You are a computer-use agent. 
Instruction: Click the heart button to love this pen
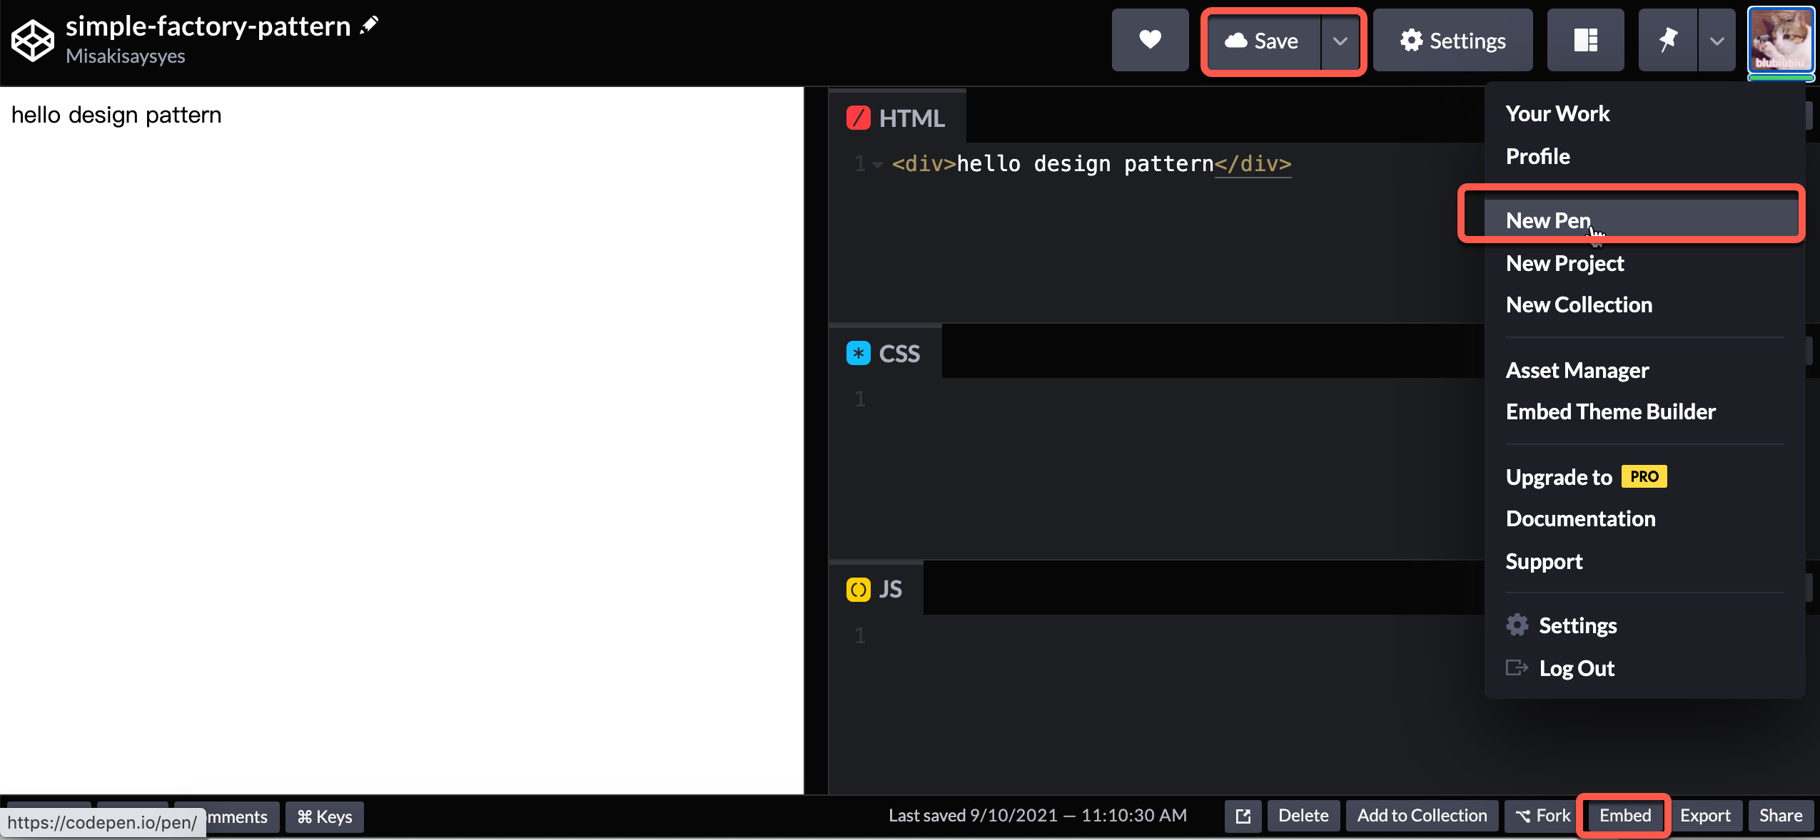tap(1150, 40)
